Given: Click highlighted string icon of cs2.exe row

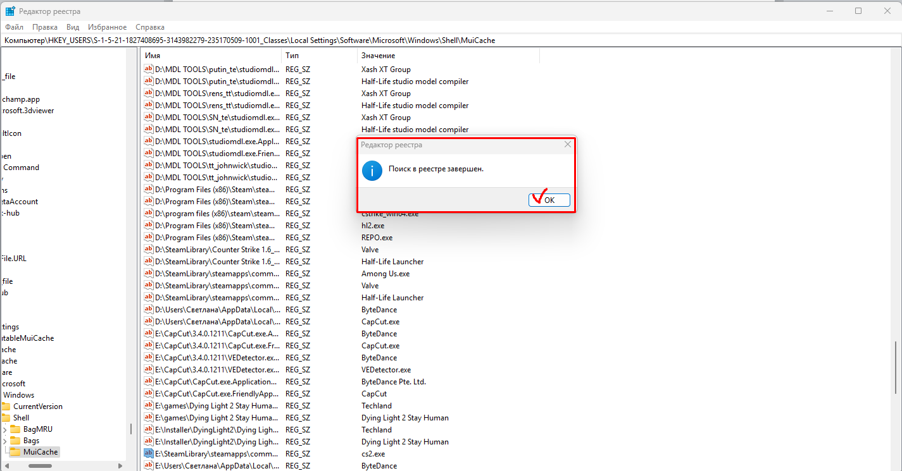Looking at the screenshot, I should pos(149,454).
